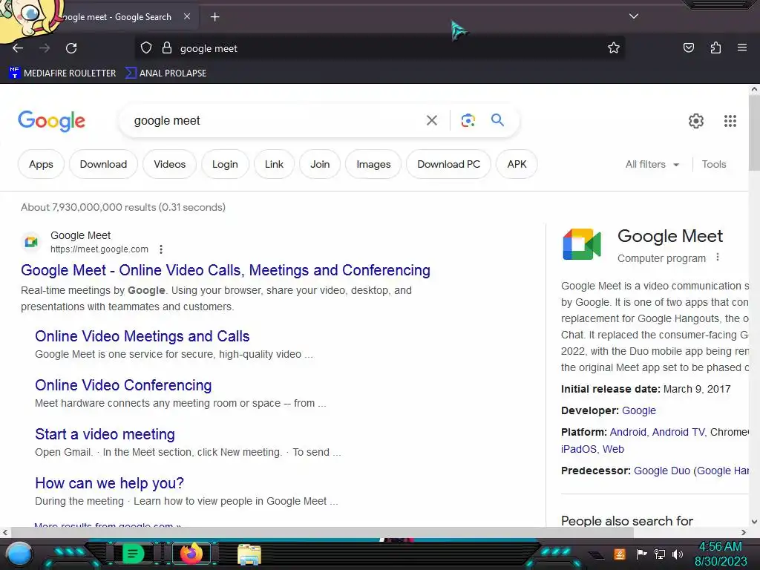The image size is (760, 570).
Task: Open the search Tools button
Action: pyautogui.click(x=714, y=164)
